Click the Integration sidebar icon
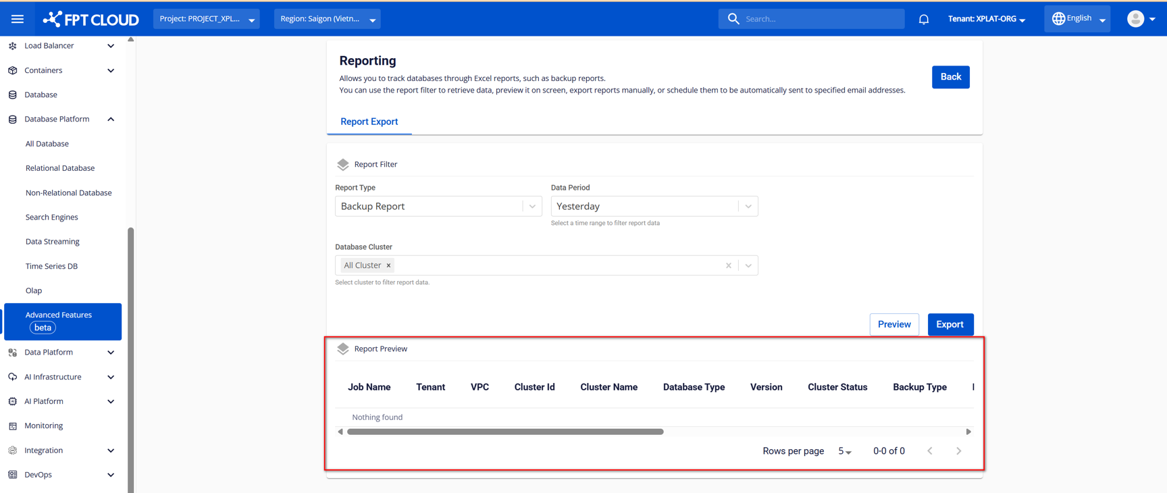The height and width of the screenshot is (493, 1167). (13, 450)
